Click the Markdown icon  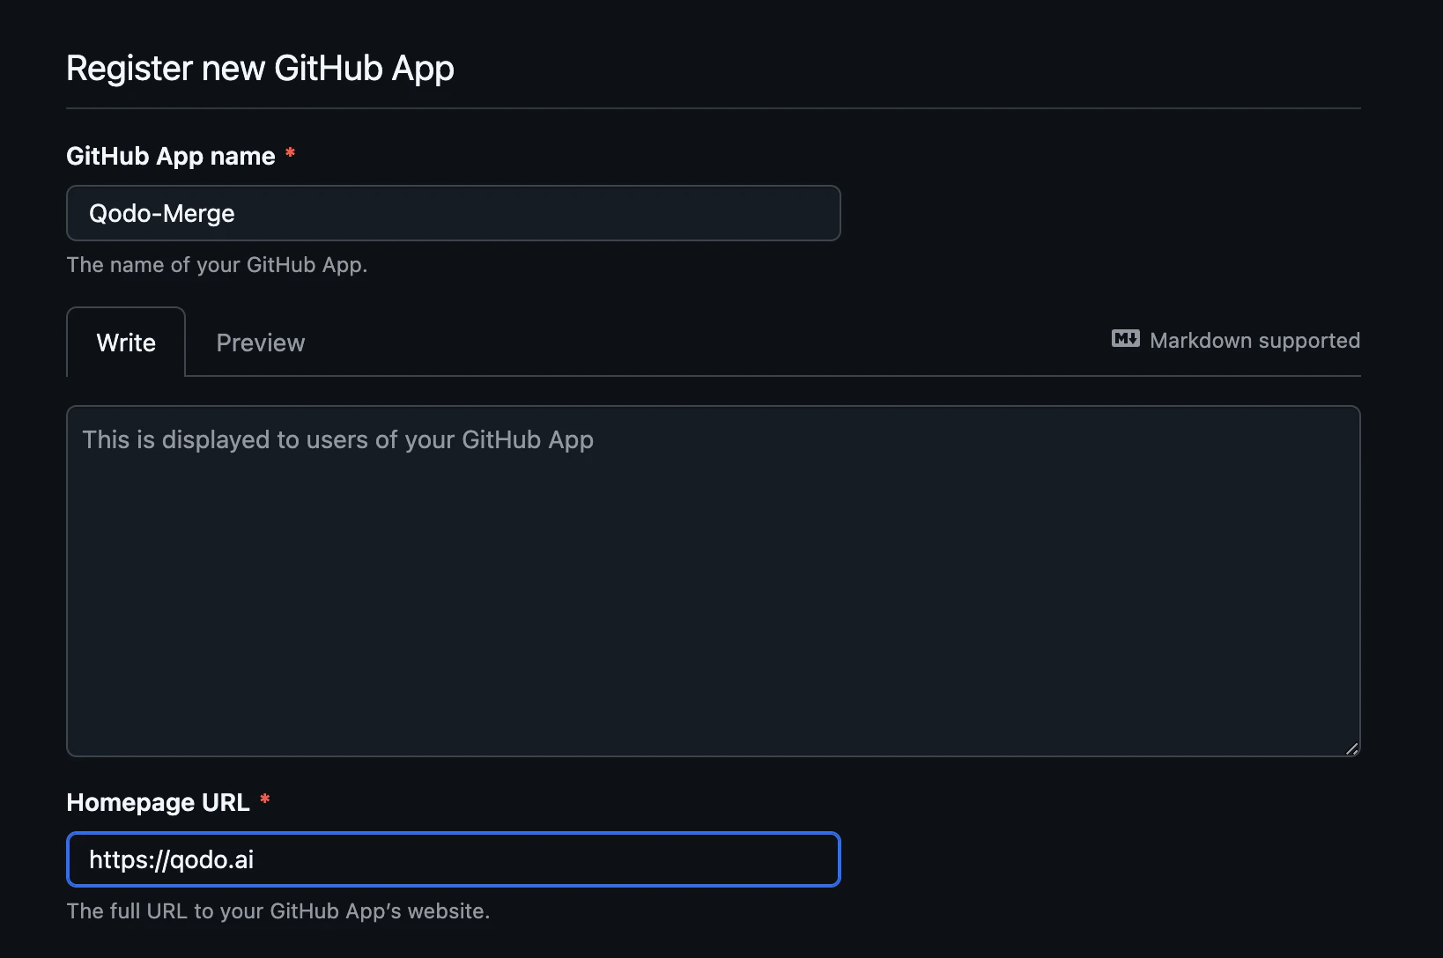point(1125,339)
